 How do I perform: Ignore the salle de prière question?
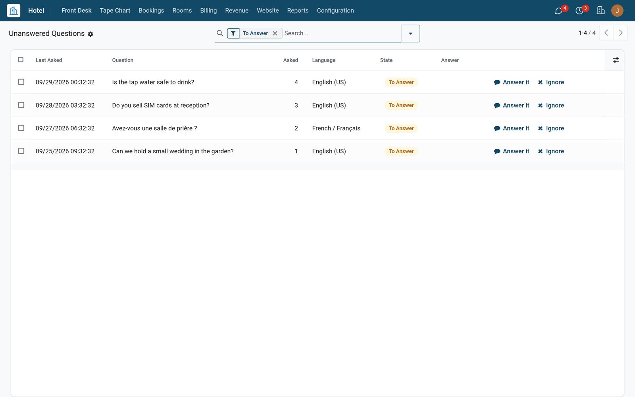click(x=551, y=128)
